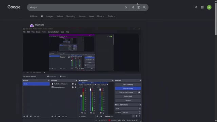Click Desktop Audio volume slider handle

click(x=81, y=96)
